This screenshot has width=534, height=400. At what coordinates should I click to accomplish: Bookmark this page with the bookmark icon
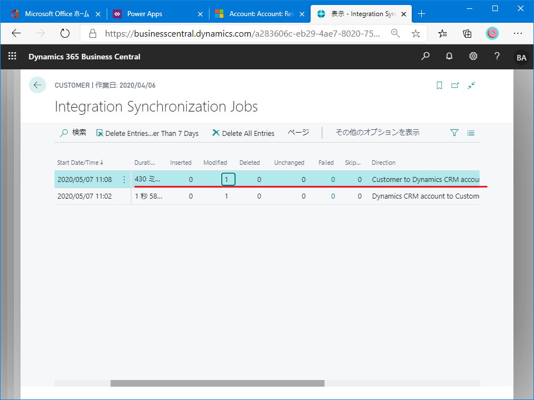click(440, 85)
